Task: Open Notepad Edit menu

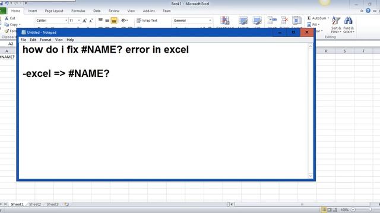Action: click(33, 40)
